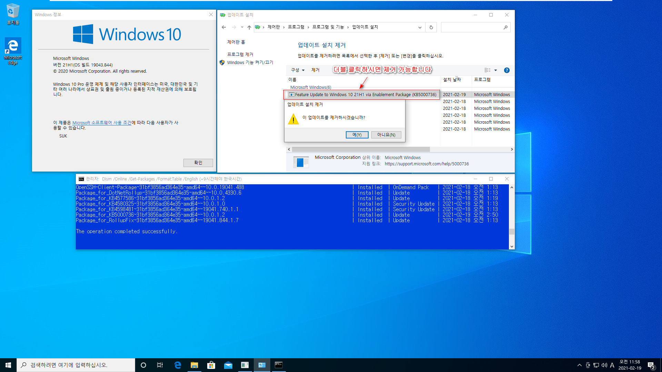Sort by 프로그램 column header
The width and height of the screenshot is (662, 372).
point(482,80)
